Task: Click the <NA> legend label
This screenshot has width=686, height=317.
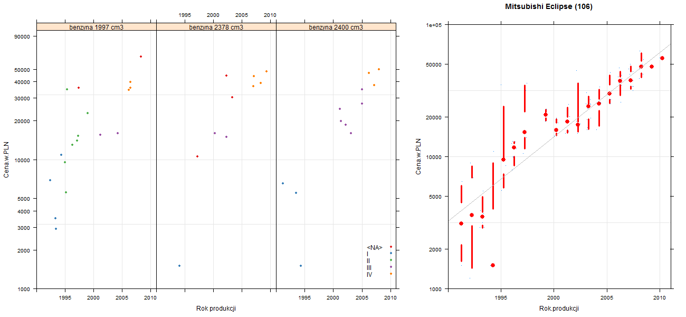Action: 374,247
